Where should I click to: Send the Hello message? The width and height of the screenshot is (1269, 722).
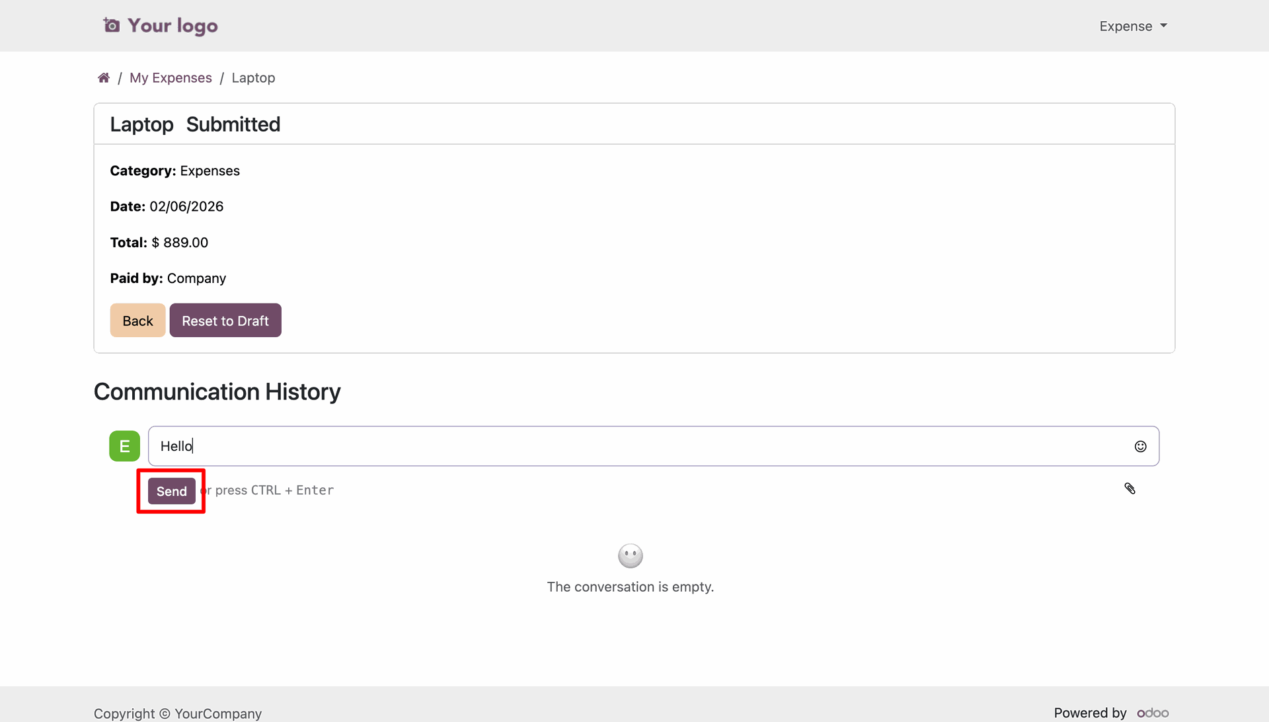172,491
